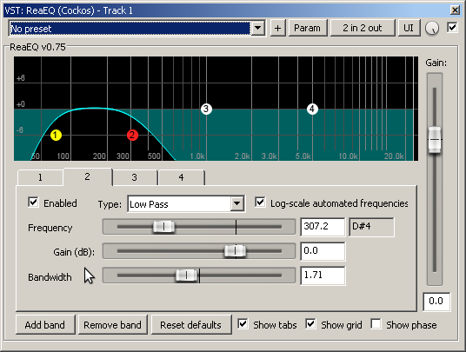Click the Param button
Screen dimensions: 466x352
coord(308,28)
